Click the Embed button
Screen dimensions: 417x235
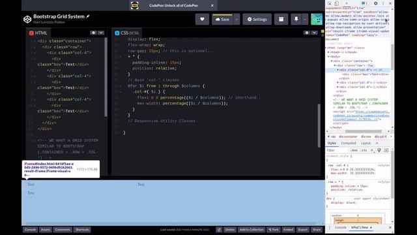pos(288,229)
